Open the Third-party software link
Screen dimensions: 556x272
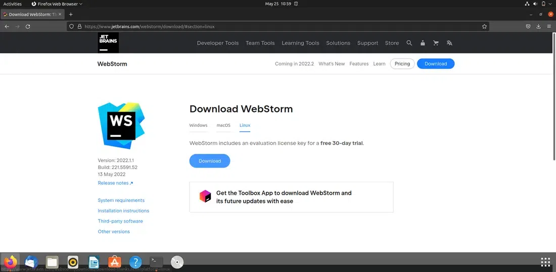(120, 221)
